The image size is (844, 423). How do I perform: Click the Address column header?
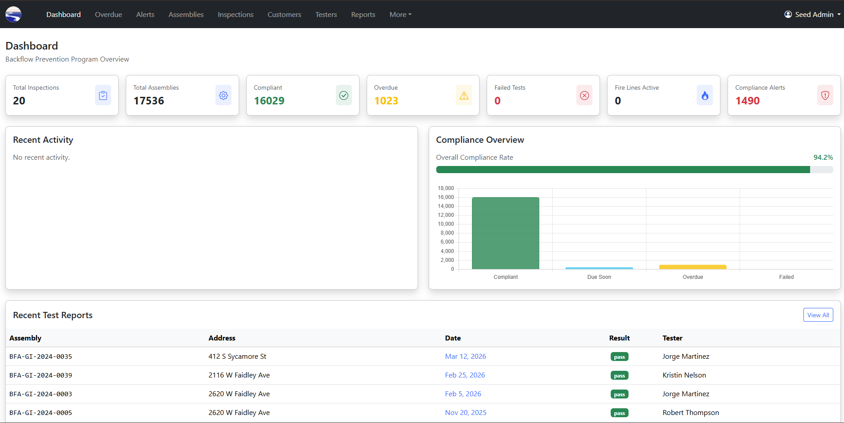[x=222, y=338]
